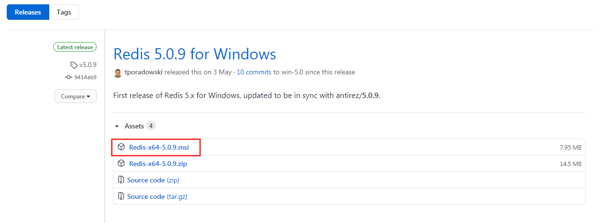Click the package icon beside Redis-x64-5.0.9.zip
Screen dimensions: 603x223
(x=121, y=164)
